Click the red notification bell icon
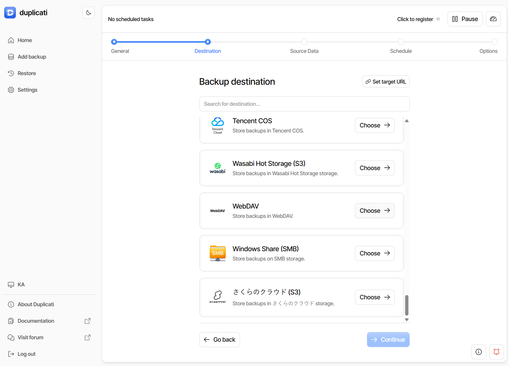Viewport: 509px width, 366px height. tap(496, 352)
